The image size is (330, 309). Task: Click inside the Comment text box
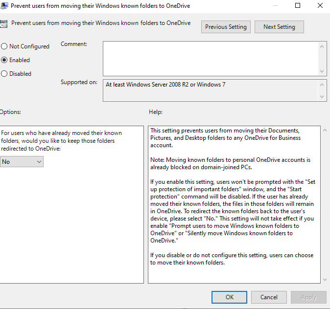coord(211,59)
